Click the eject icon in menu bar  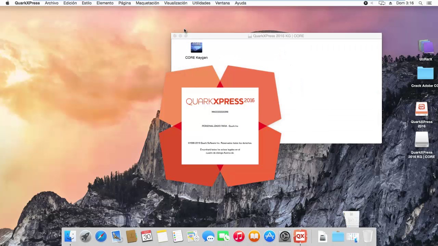tap(390, 3)
